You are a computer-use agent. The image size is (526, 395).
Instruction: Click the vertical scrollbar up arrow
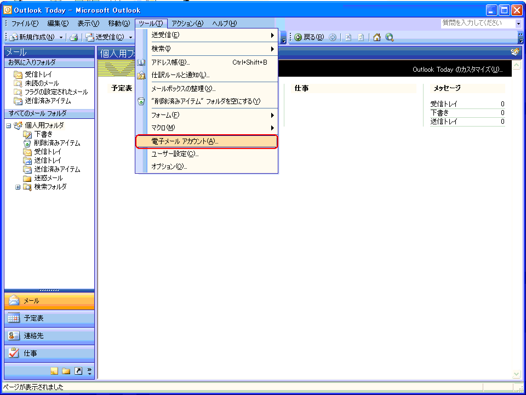pos(517,65)
